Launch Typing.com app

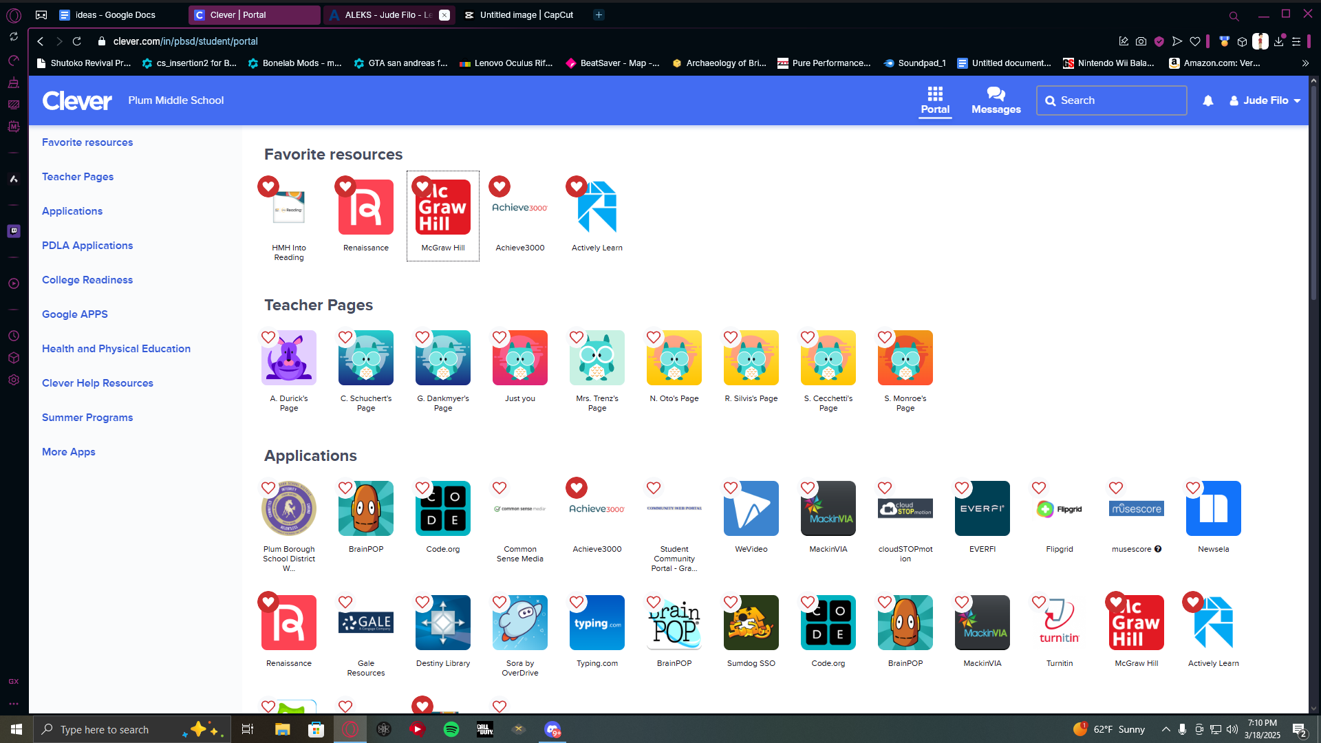coord(597,623)
